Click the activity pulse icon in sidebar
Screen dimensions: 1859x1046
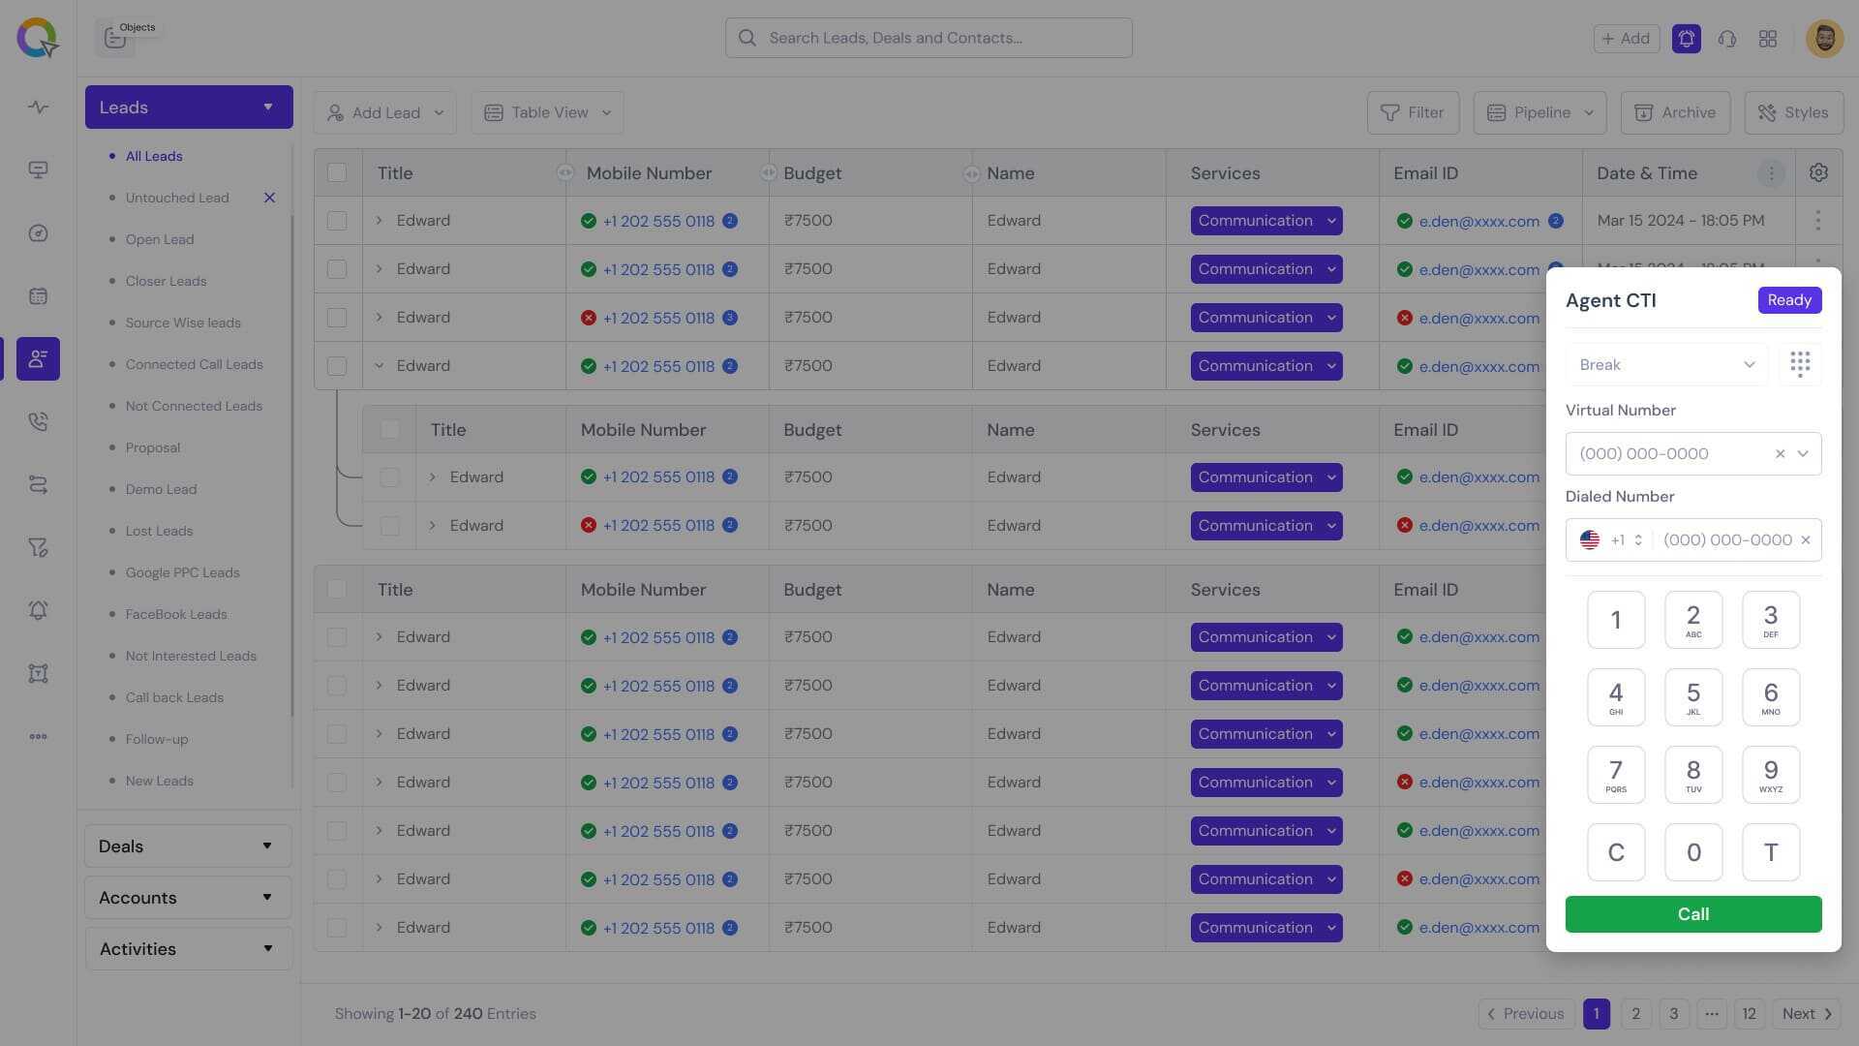(x=38, y=108)
